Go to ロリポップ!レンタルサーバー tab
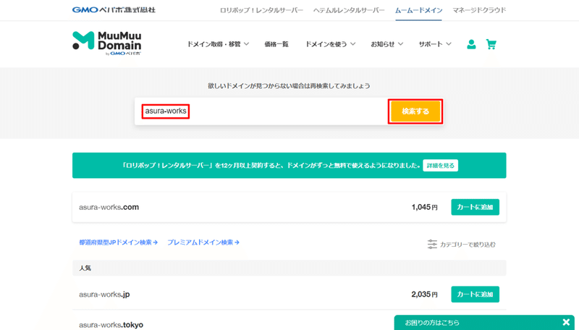Viewport: 579px width, 330px height. click(261, 10)
